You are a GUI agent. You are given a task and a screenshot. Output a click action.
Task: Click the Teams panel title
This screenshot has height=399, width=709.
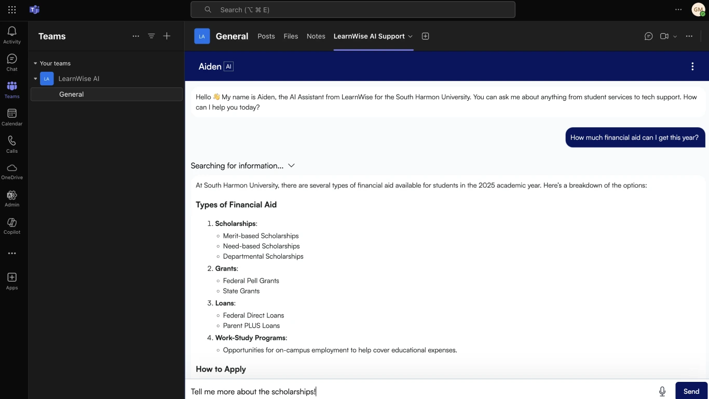coord(52,36)
